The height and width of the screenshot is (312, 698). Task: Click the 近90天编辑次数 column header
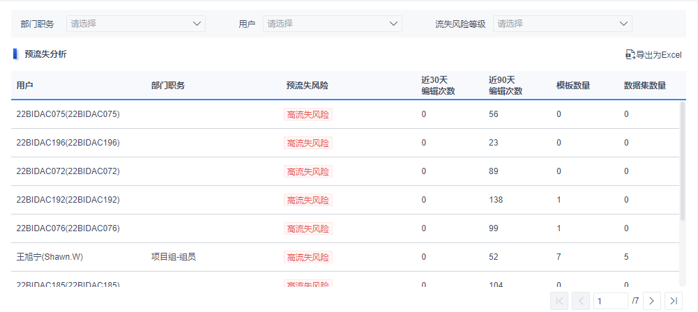(506, 85)
